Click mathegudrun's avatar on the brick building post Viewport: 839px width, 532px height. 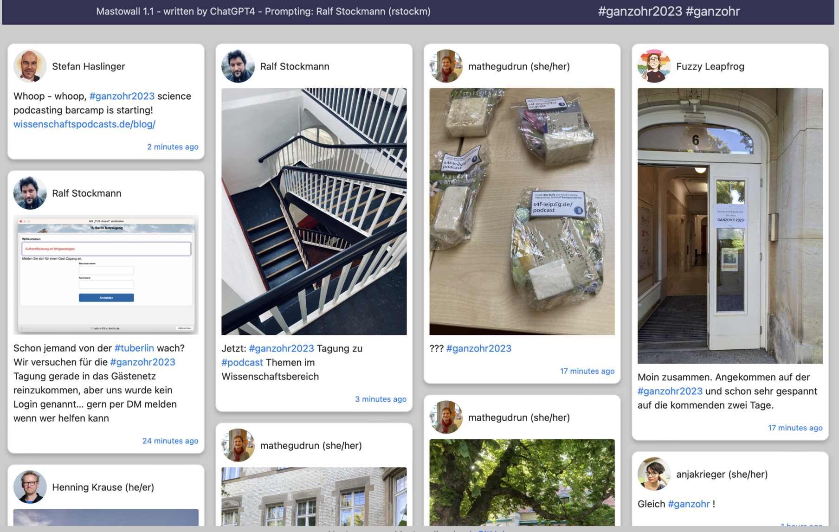point(238,445)
